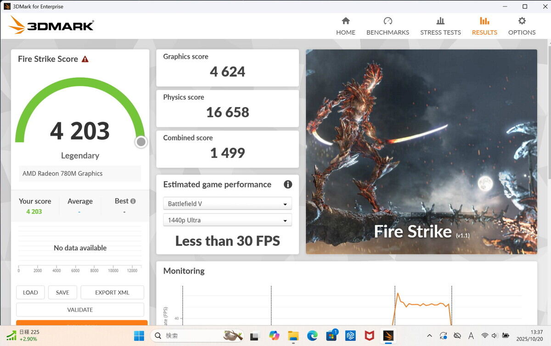Open the 1440p Ultra resolution dropdown
The height and width of the screenshot is (346, 551).
[x=227, y=220]
